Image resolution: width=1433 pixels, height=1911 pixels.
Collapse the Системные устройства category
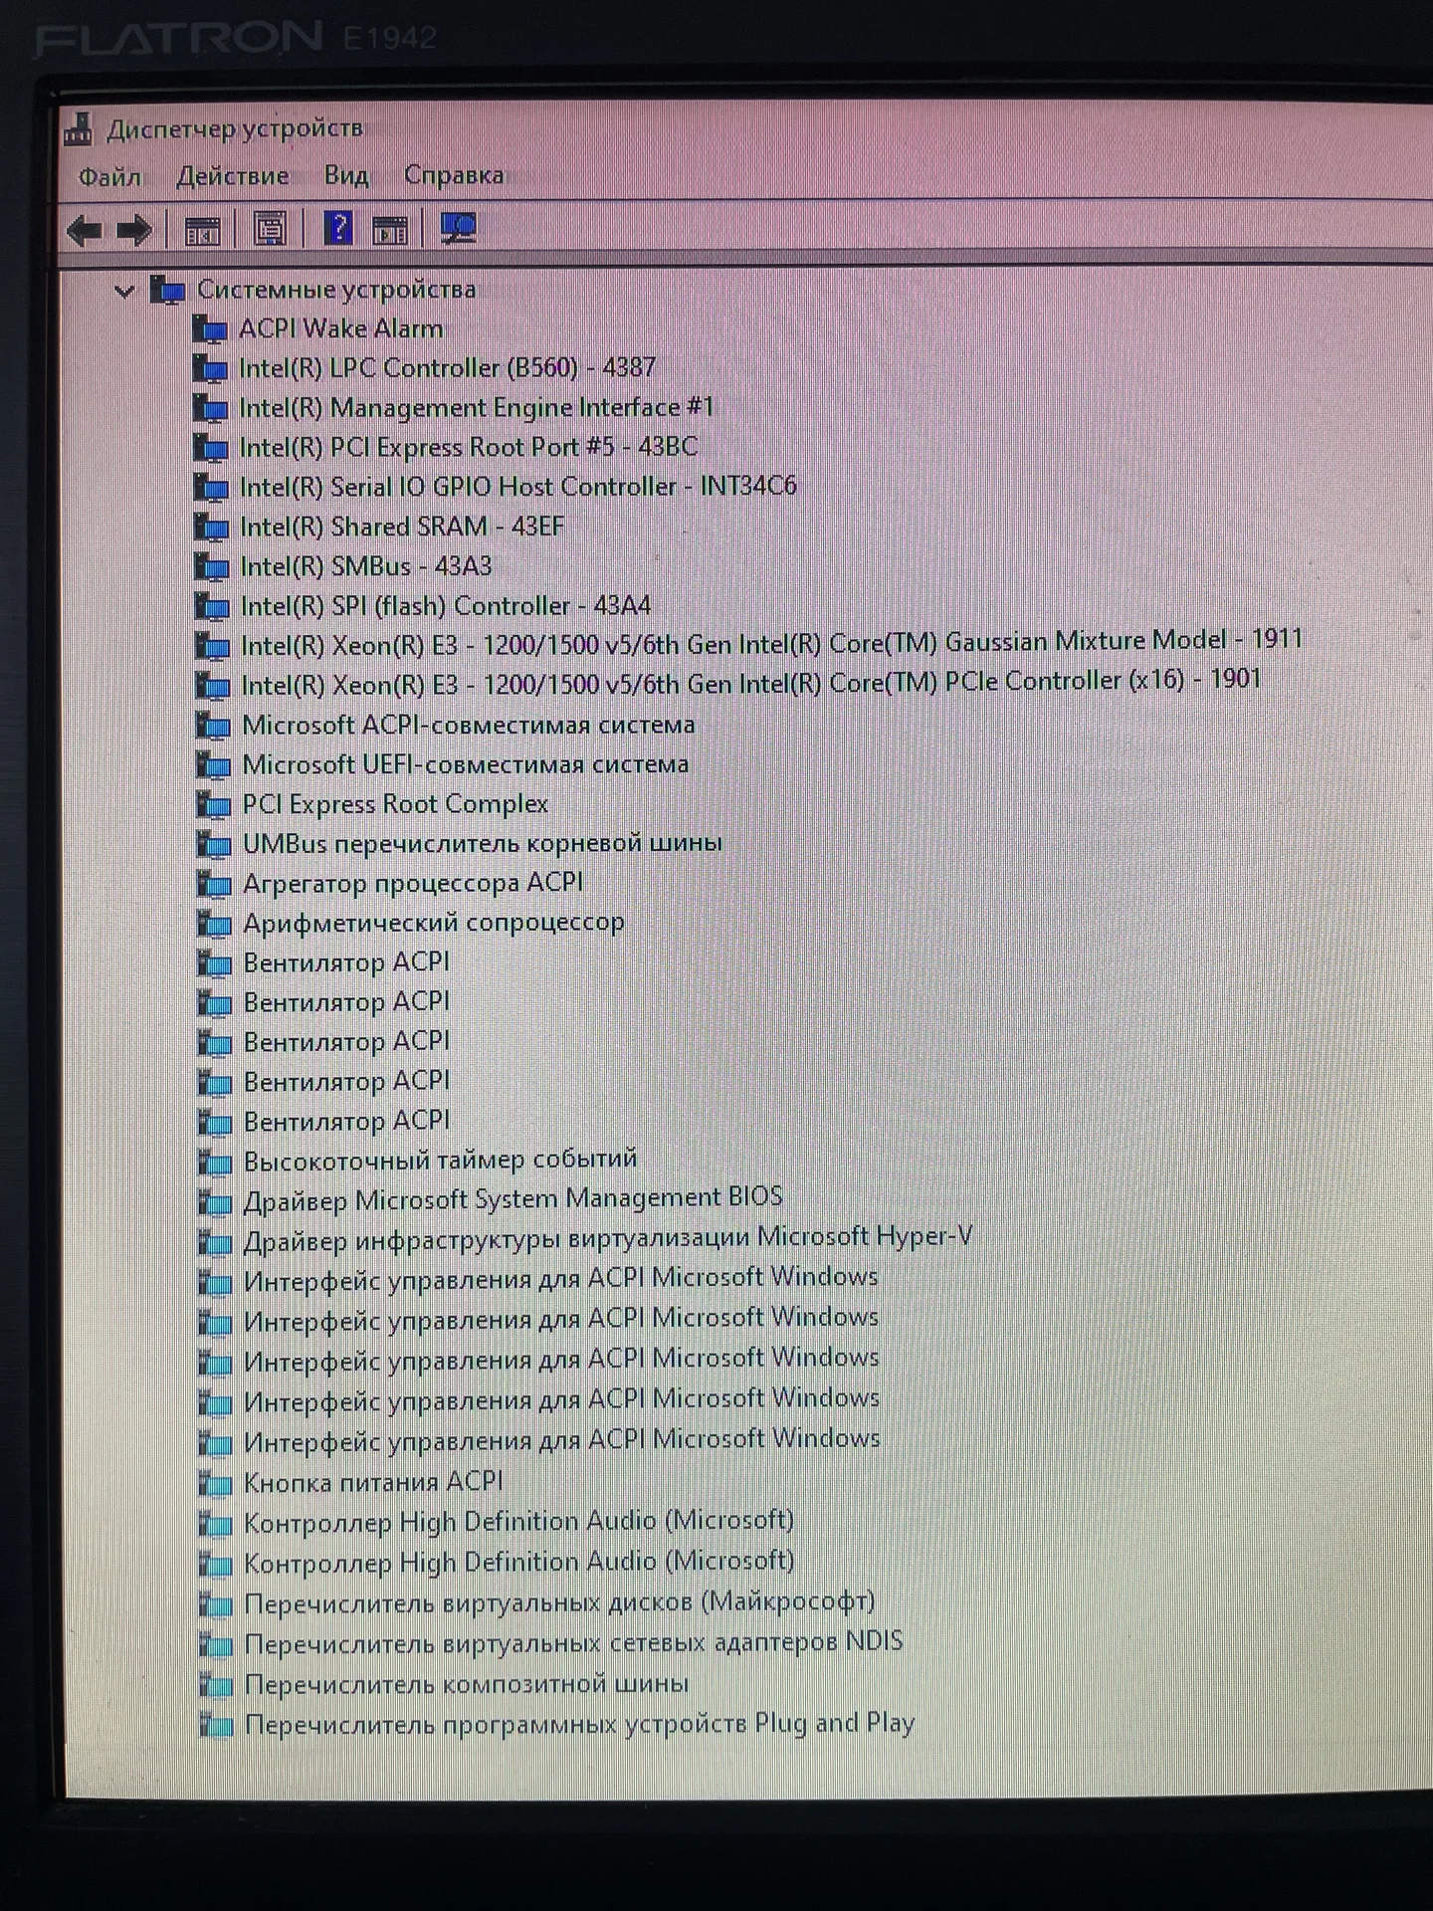pos(124,291)
